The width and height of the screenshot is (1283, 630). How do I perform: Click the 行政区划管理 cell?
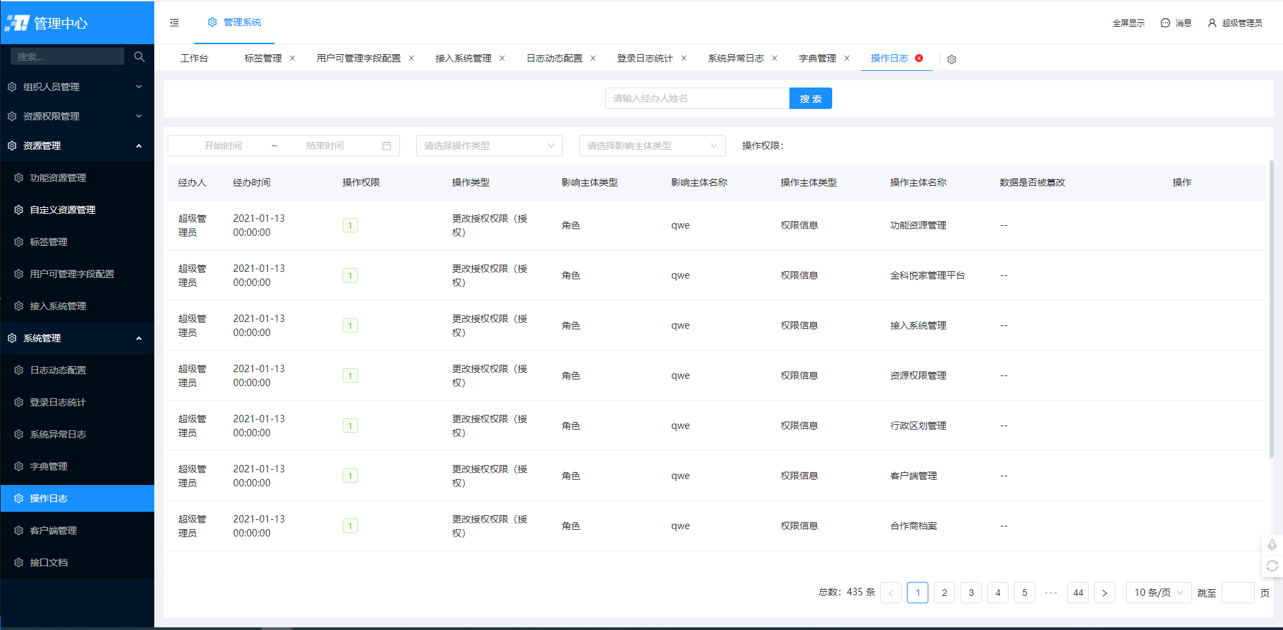click(918, 426)
